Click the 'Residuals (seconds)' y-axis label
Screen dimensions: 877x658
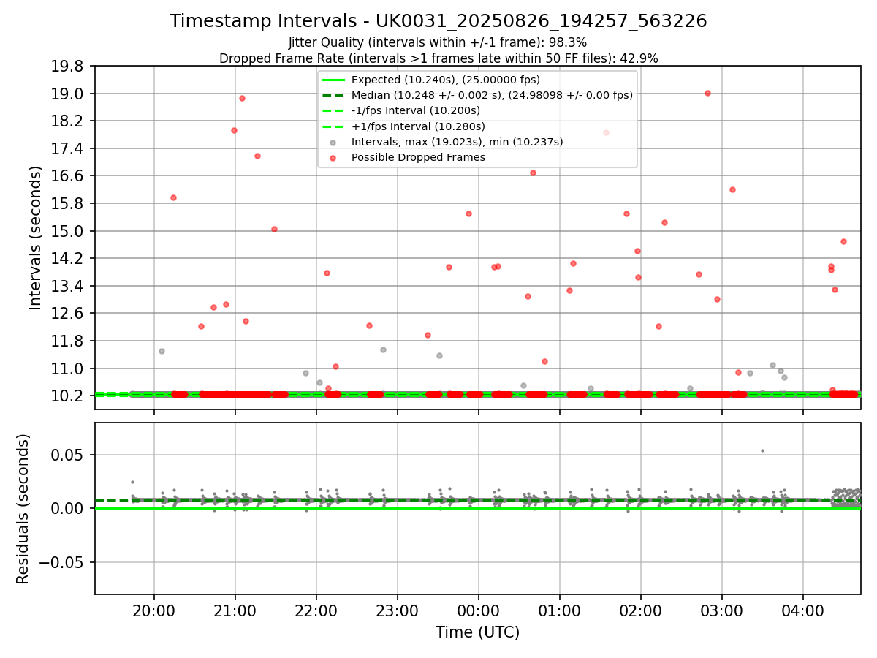23,509
